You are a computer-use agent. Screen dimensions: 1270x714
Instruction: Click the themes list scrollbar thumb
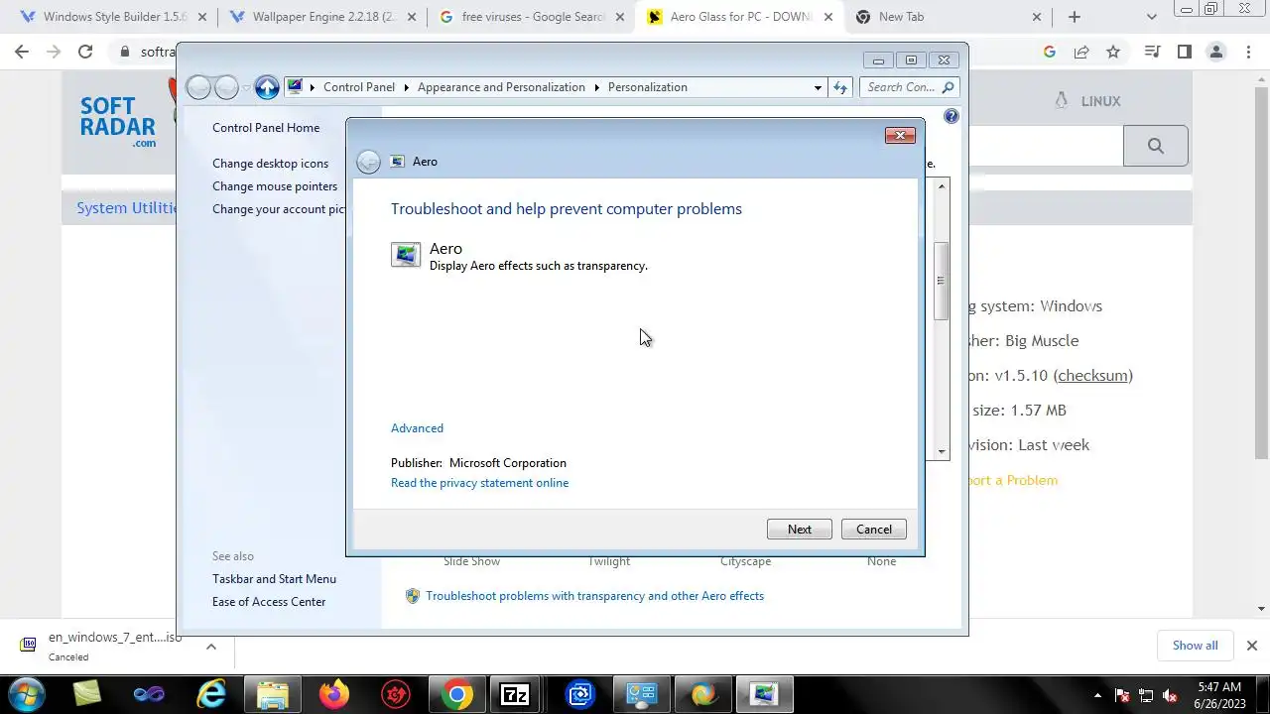pyautogui.click(x=941, y=281)
